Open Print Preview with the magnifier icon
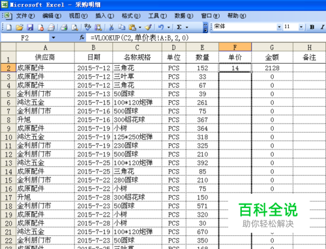The height and width of the screenshot is (249, 326). click(75, 27)
